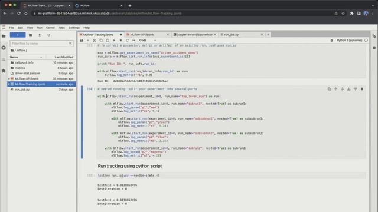
Task: Open the Property Inspector right sidebar
Action: click(374, 36)
